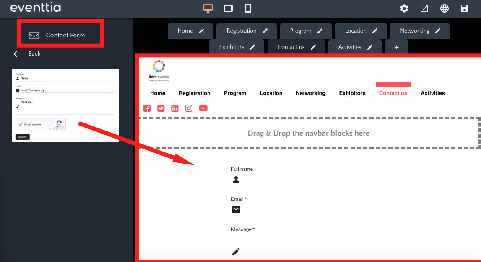Screen dimensions: 481x262
Task: Edit the Registration page pencil icon
Action: (265, 31)
